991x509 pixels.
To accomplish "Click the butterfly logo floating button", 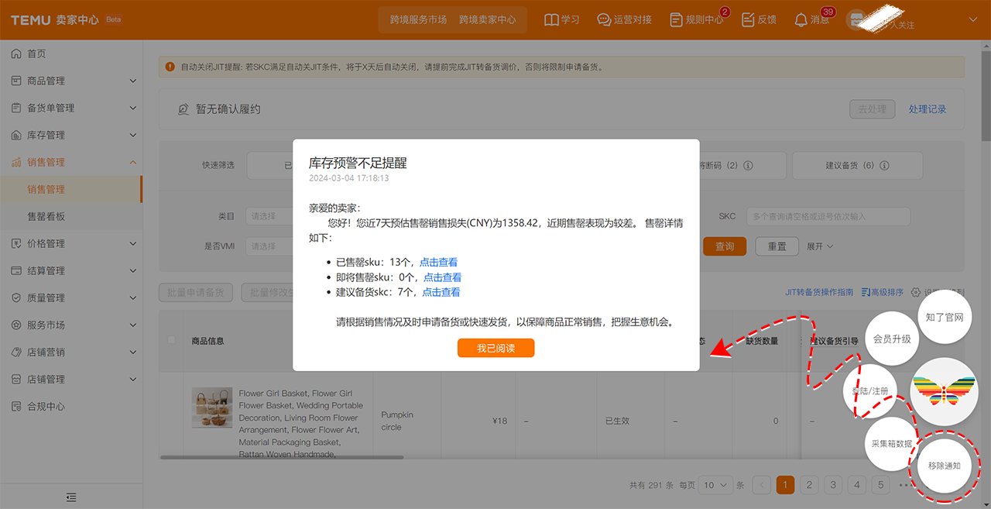I will coord(943,392).
